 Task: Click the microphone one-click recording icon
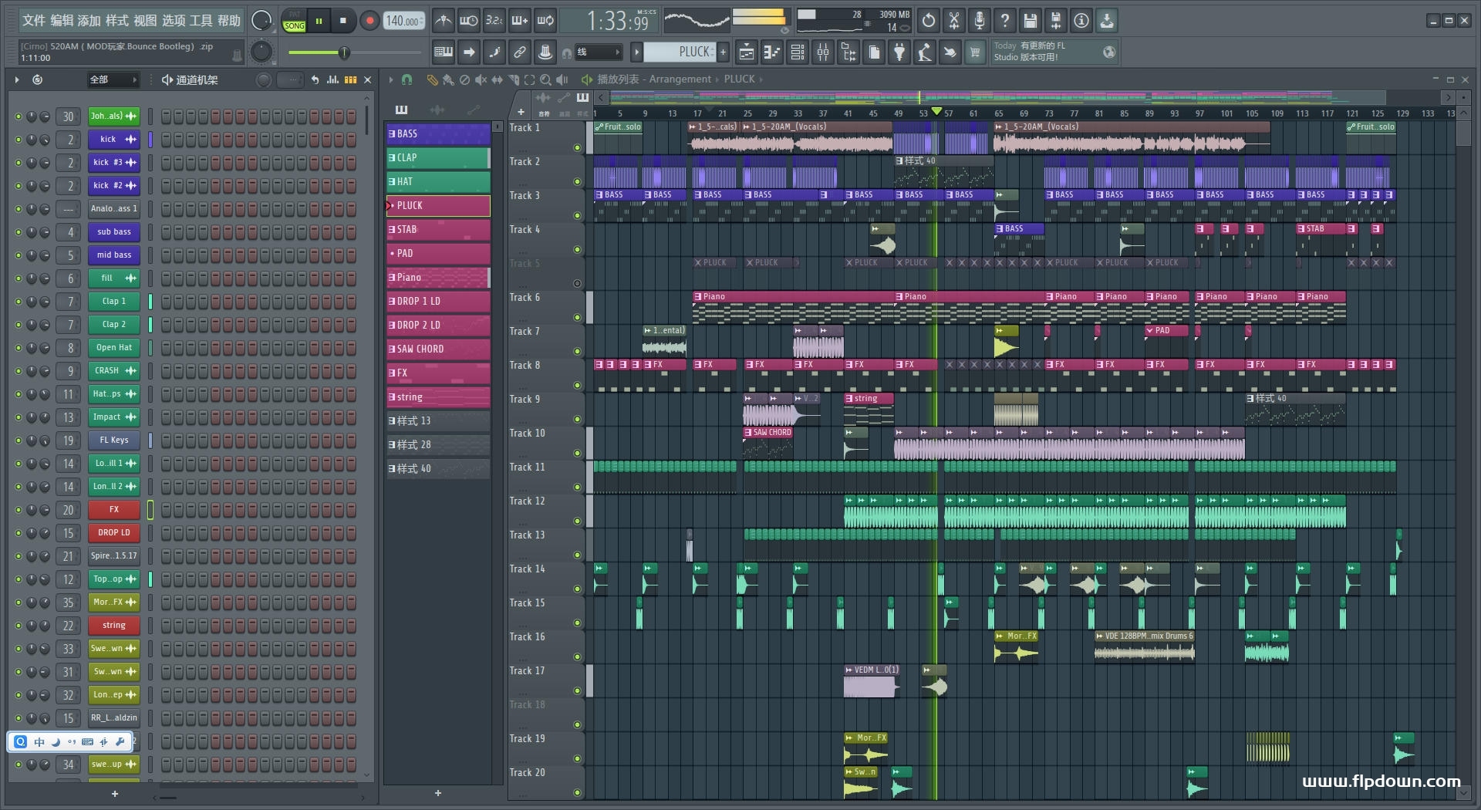tap(979, 21)
